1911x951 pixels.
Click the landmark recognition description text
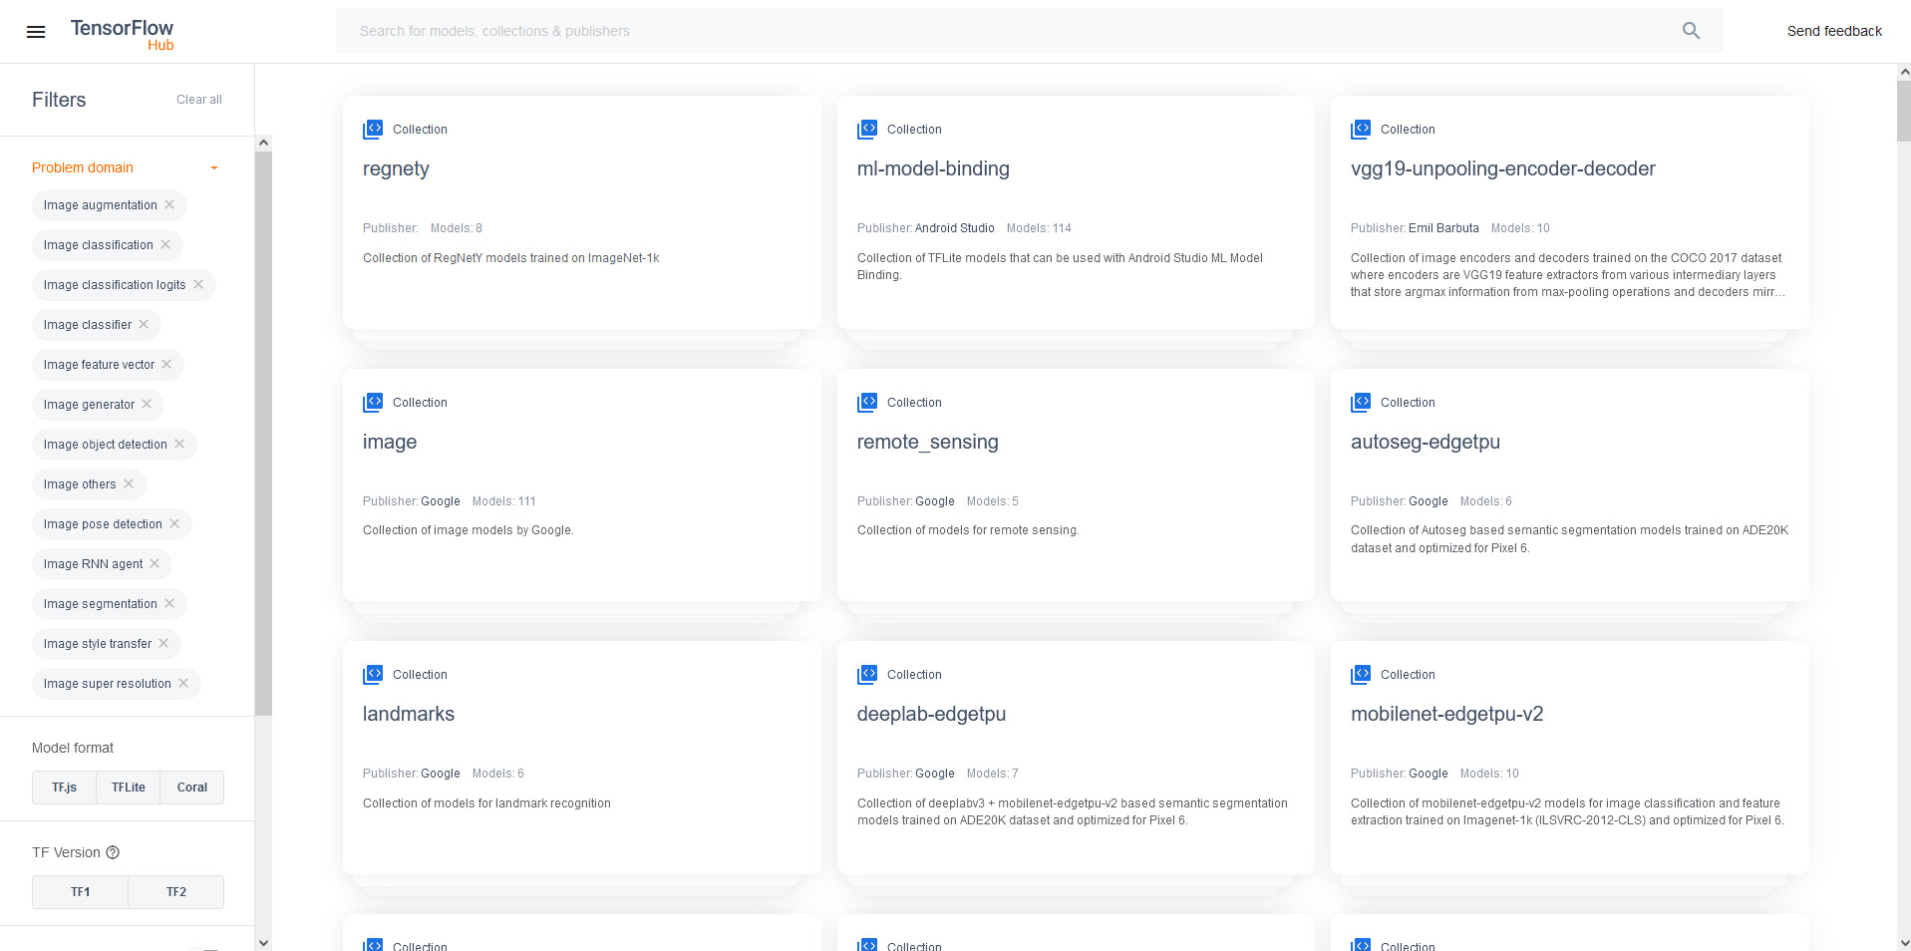pos(486,803)
